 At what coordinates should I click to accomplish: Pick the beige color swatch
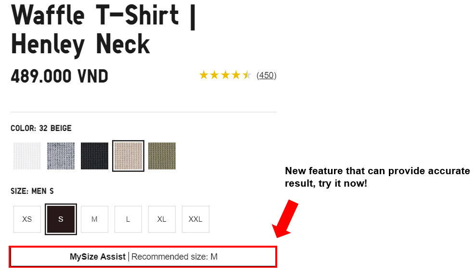(x=128, y=156)
